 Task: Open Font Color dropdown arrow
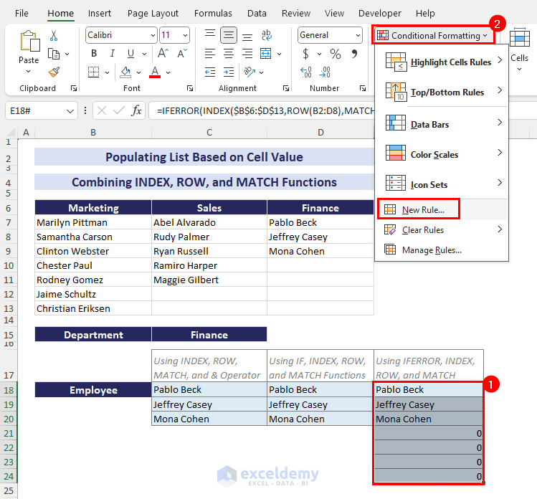tap(168, 72)
